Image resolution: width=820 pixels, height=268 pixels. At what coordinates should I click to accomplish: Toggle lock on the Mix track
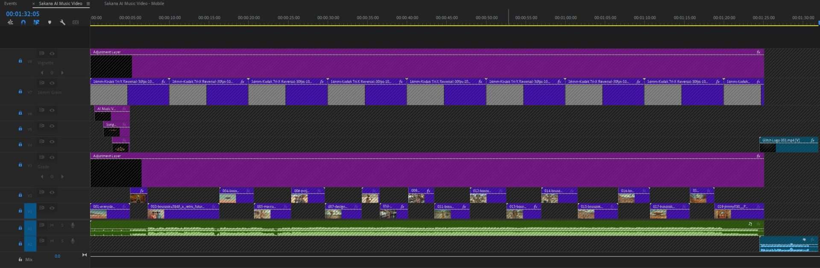(x=20, y=259)
